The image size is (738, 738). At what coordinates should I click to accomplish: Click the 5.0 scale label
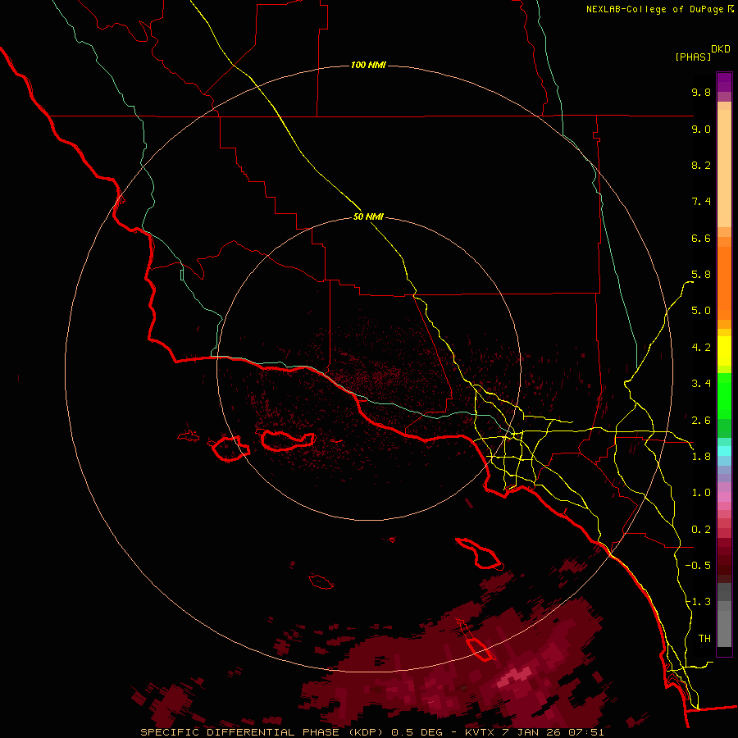[701, 311]
